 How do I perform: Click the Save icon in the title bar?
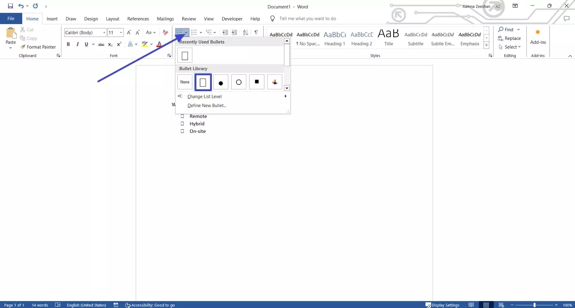pos(11,6)
